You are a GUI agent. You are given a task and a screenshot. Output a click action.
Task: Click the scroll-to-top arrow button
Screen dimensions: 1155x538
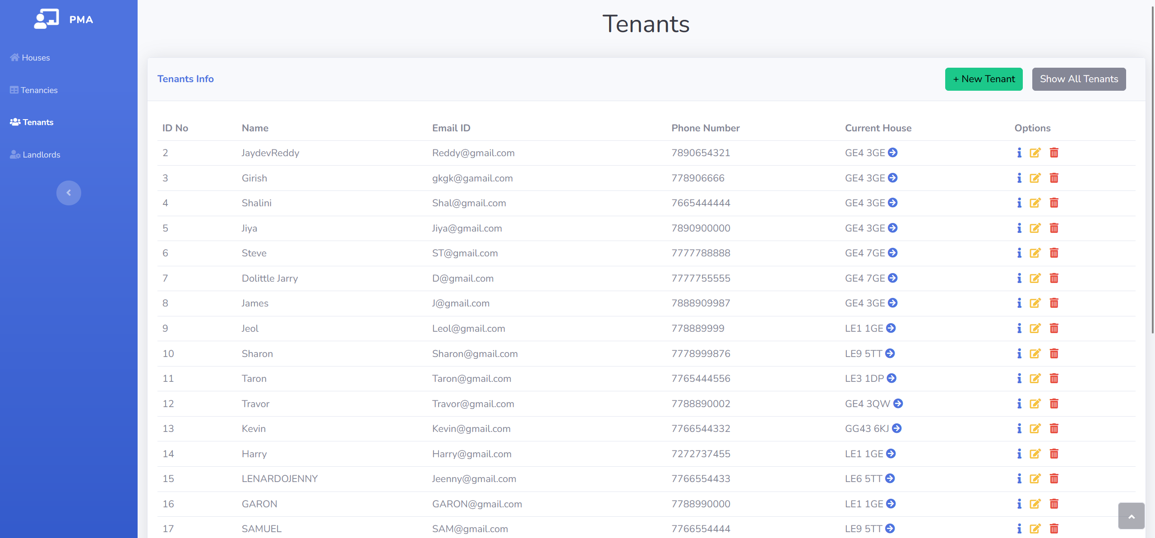1131,516
